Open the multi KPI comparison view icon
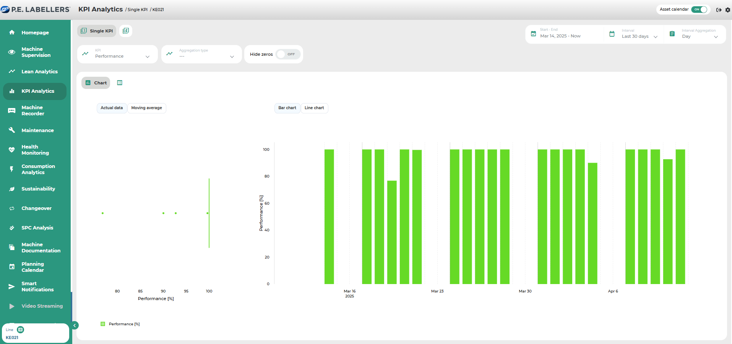This screenshot has width=732, height=344. [x=126, y=31]
